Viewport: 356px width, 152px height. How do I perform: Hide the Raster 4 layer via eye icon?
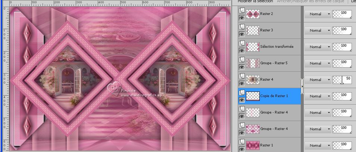pos(242,83)
